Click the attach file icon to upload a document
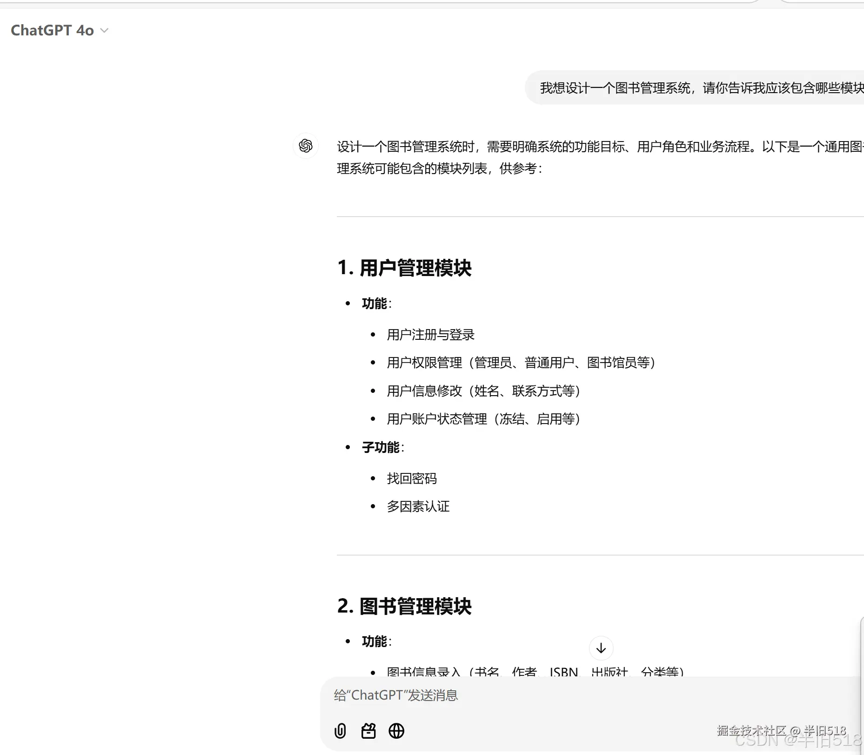This screenshot has width=864, height=755. [x=340, y=731]
